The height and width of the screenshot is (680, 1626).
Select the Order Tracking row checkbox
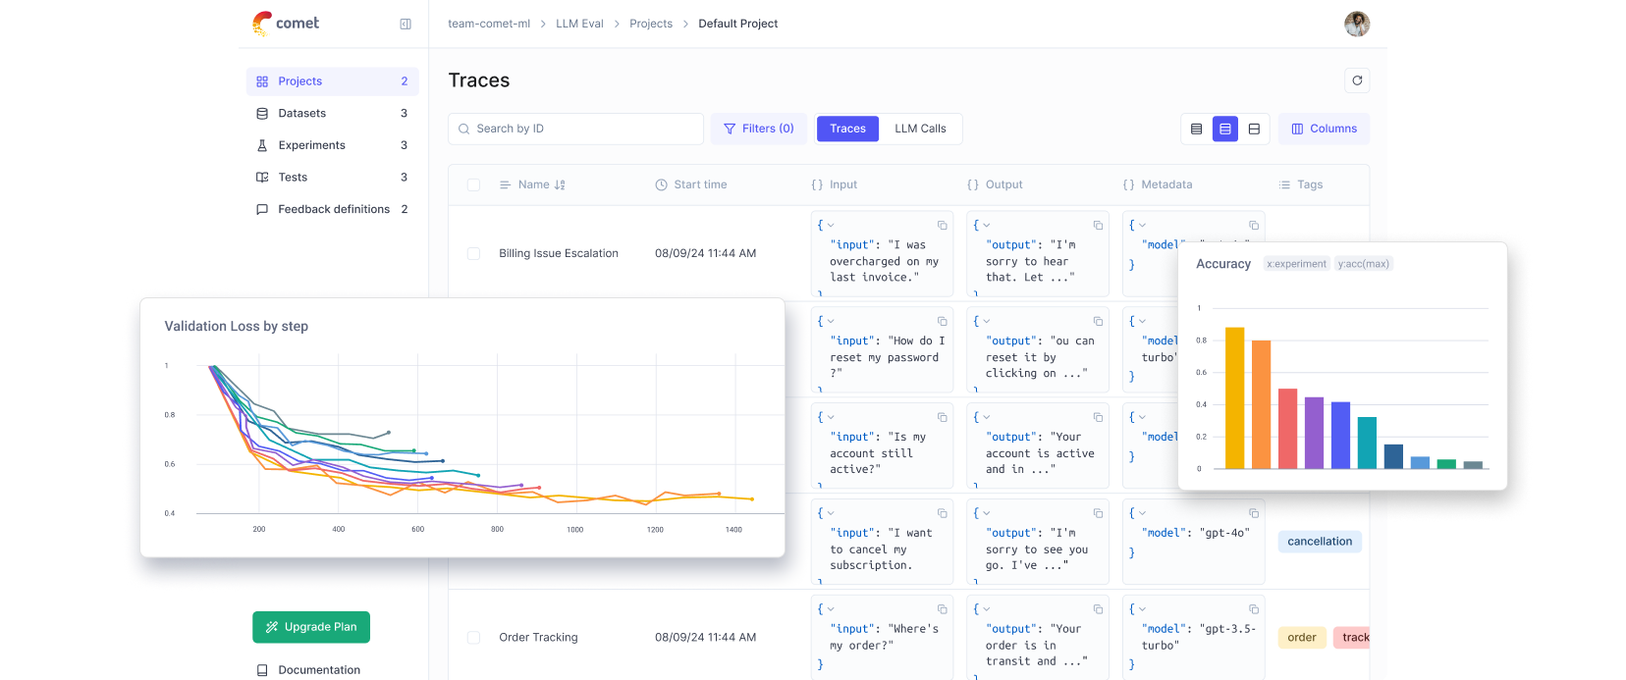[474, 637]
